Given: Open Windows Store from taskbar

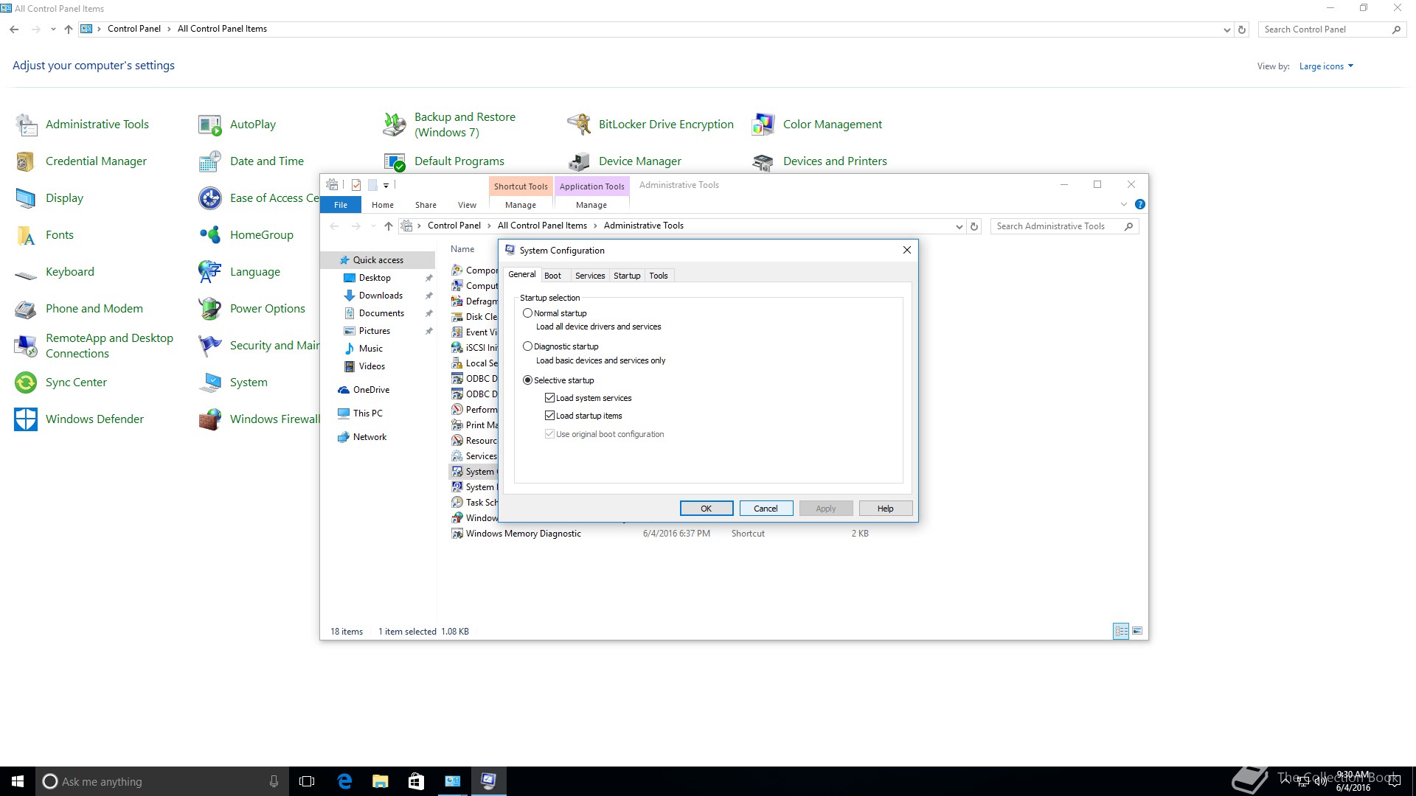Looking at the screenshot, I should point(416,781).
